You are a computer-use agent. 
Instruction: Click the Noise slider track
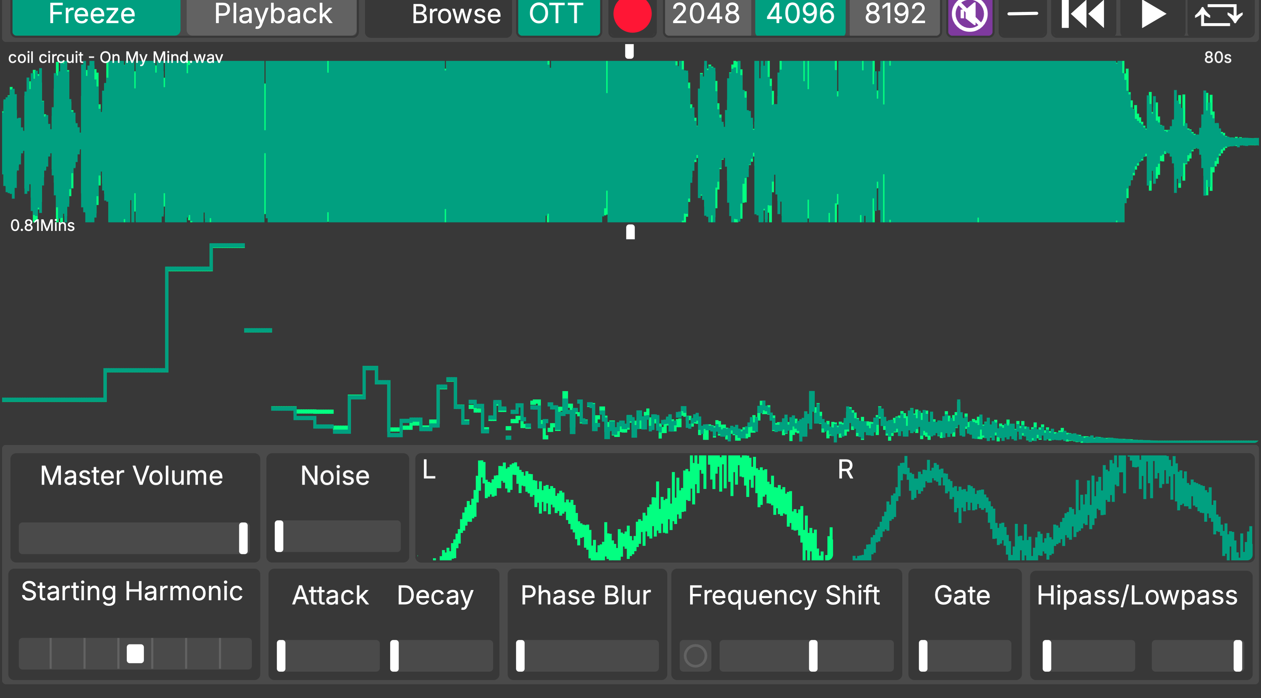point(338,536)
